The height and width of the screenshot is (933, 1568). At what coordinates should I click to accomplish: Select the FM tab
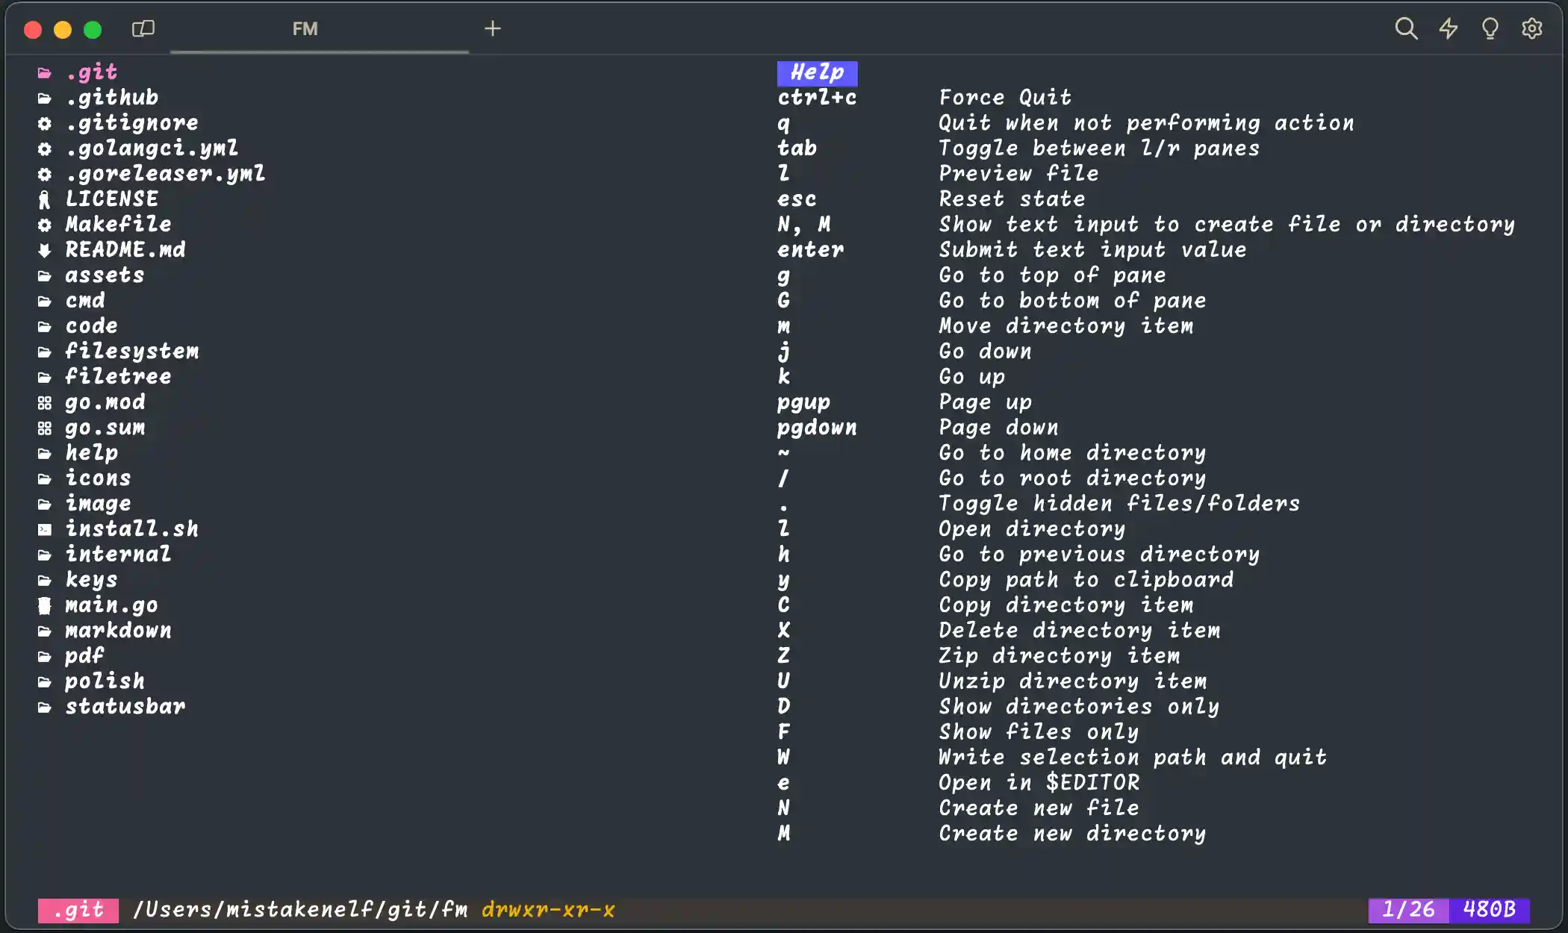pos(304,30)
